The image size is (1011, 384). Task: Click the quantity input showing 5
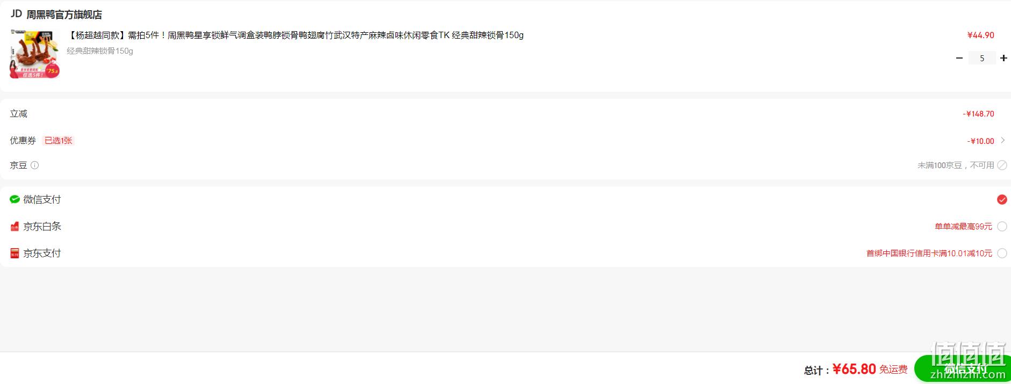982,58
